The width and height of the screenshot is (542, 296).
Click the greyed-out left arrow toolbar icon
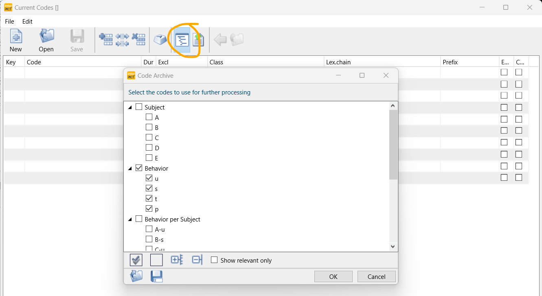point(220,39)
